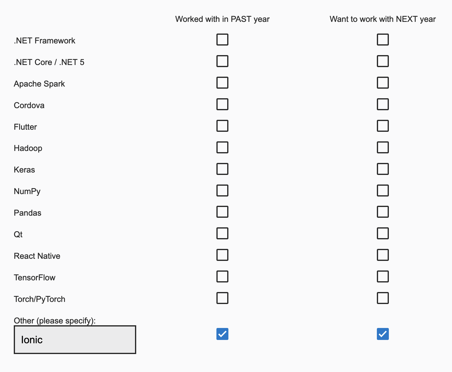The width and height of the screenshot is (452, 372).
Task: Uncheck the Other row past year checkbox
Action: (x=222, y=334)
